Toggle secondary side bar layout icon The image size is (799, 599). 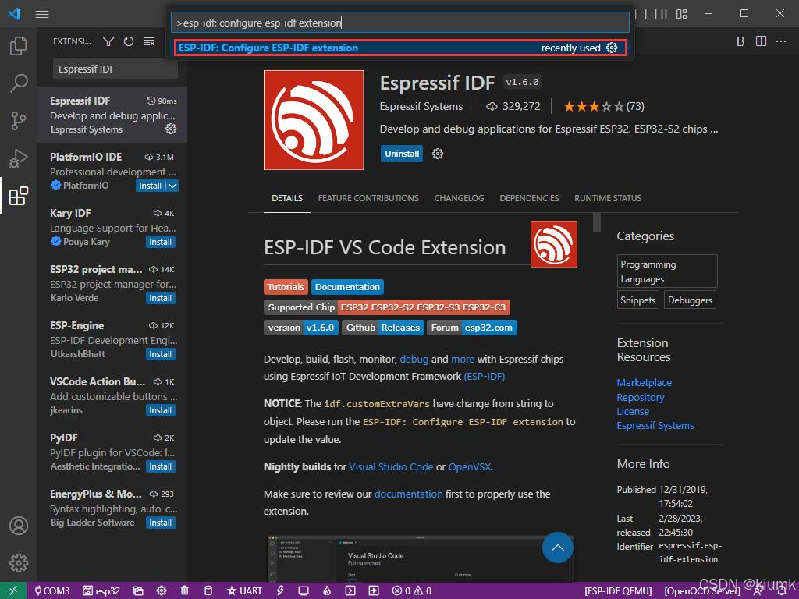(x=661, y=14)
